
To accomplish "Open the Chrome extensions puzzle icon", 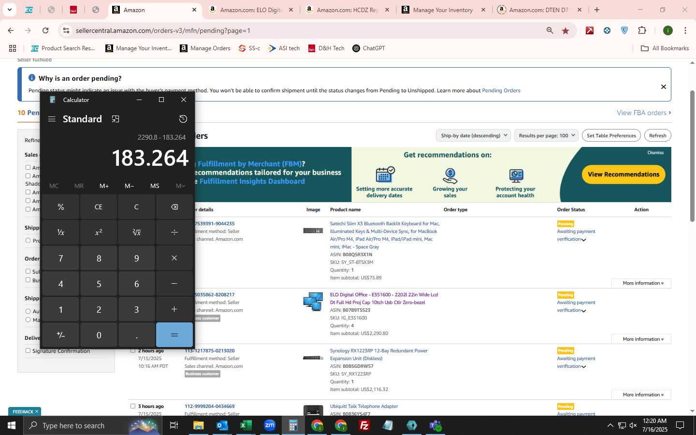I will tap(642, 30).
